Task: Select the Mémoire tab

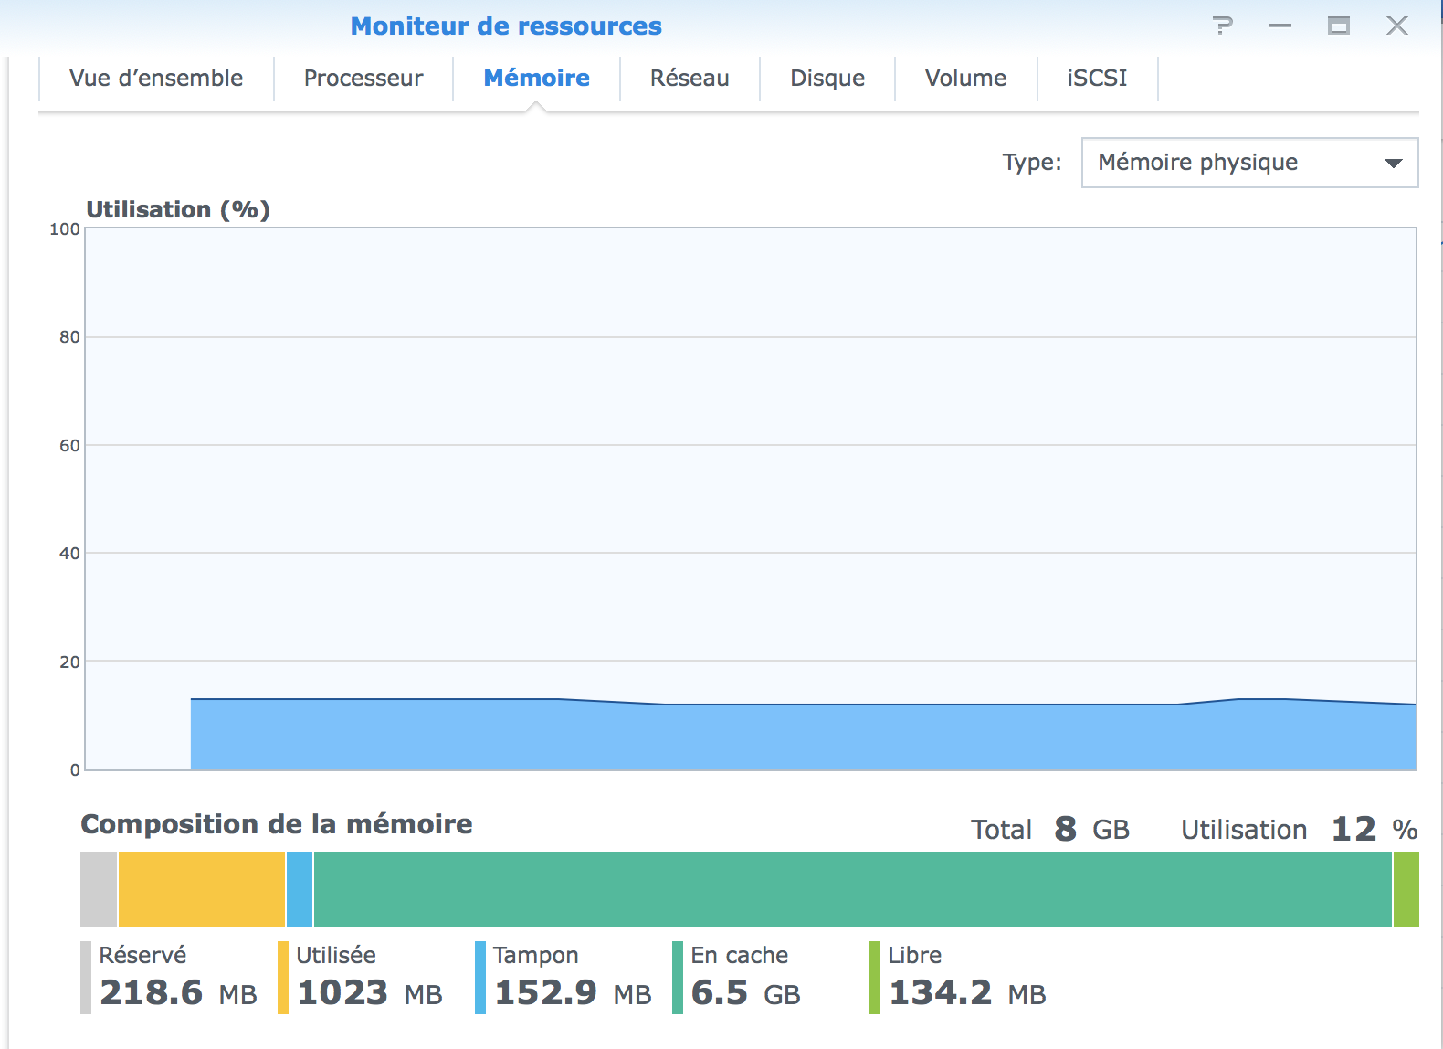Action: click(537, 79)
